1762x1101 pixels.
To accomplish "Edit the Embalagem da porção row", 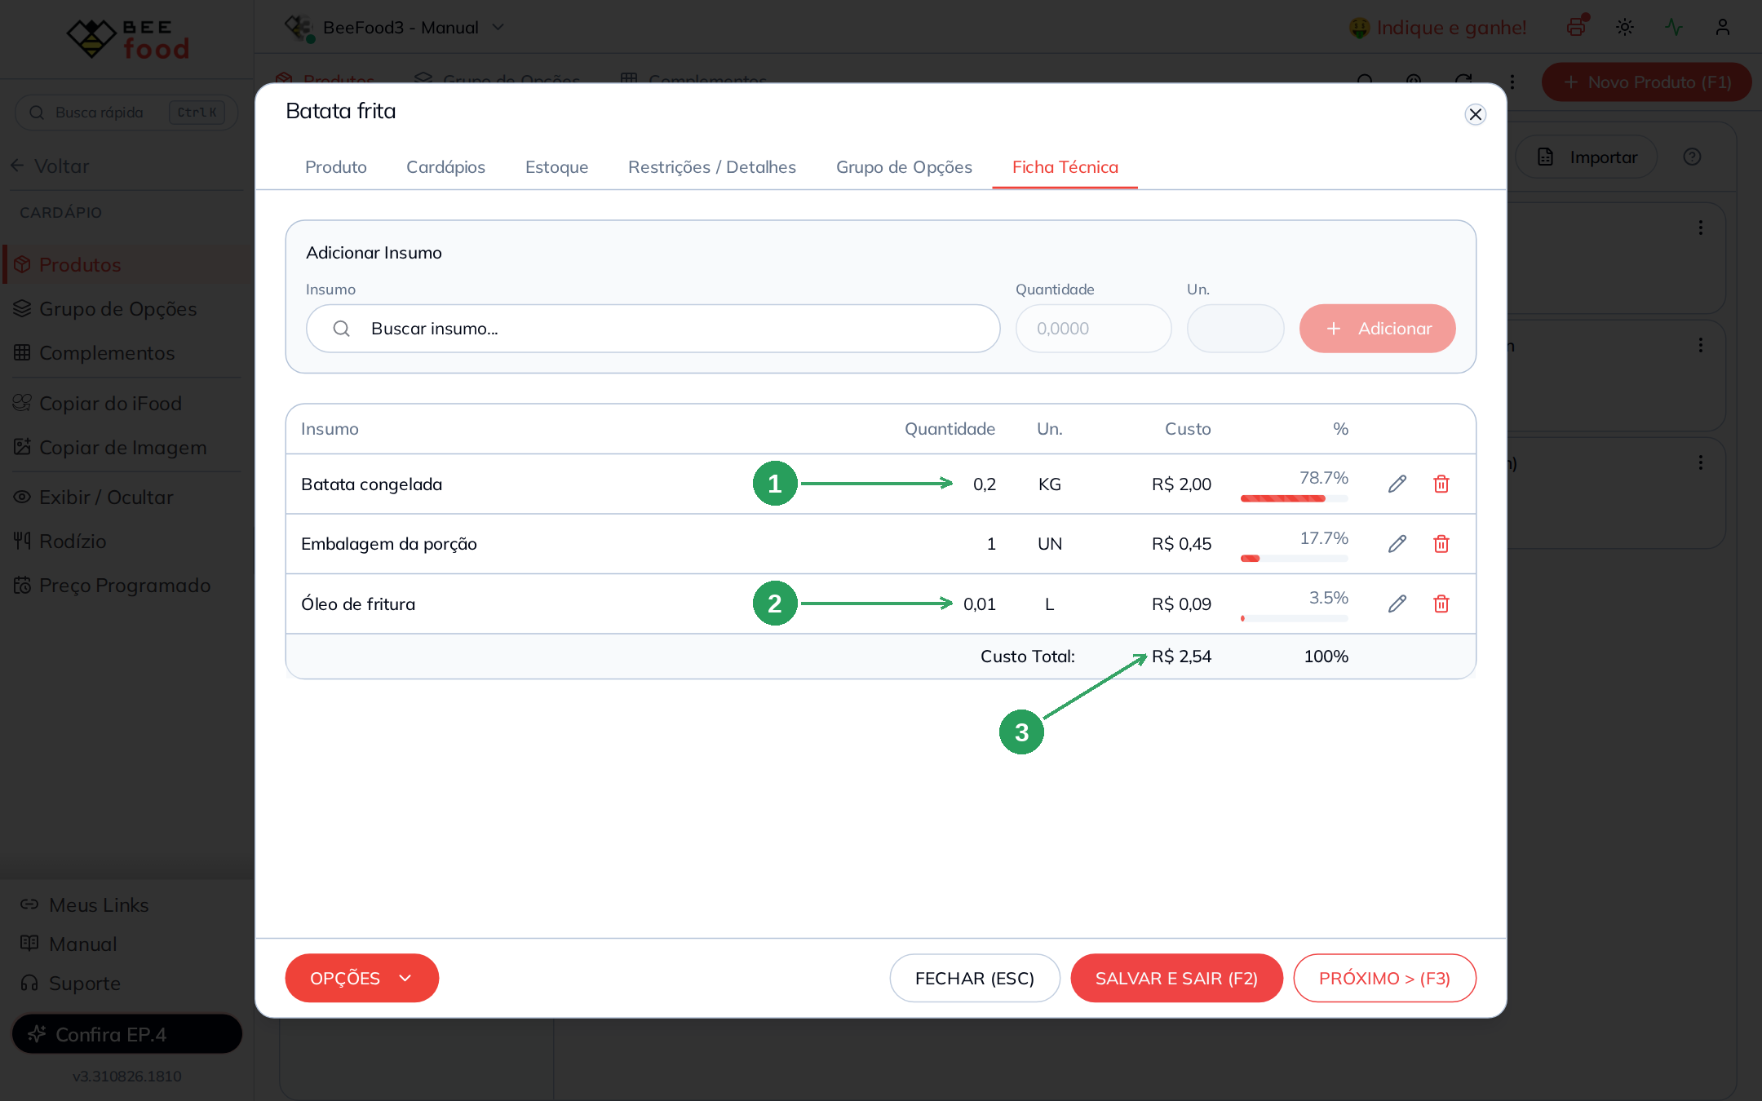I will (1397, 543).
